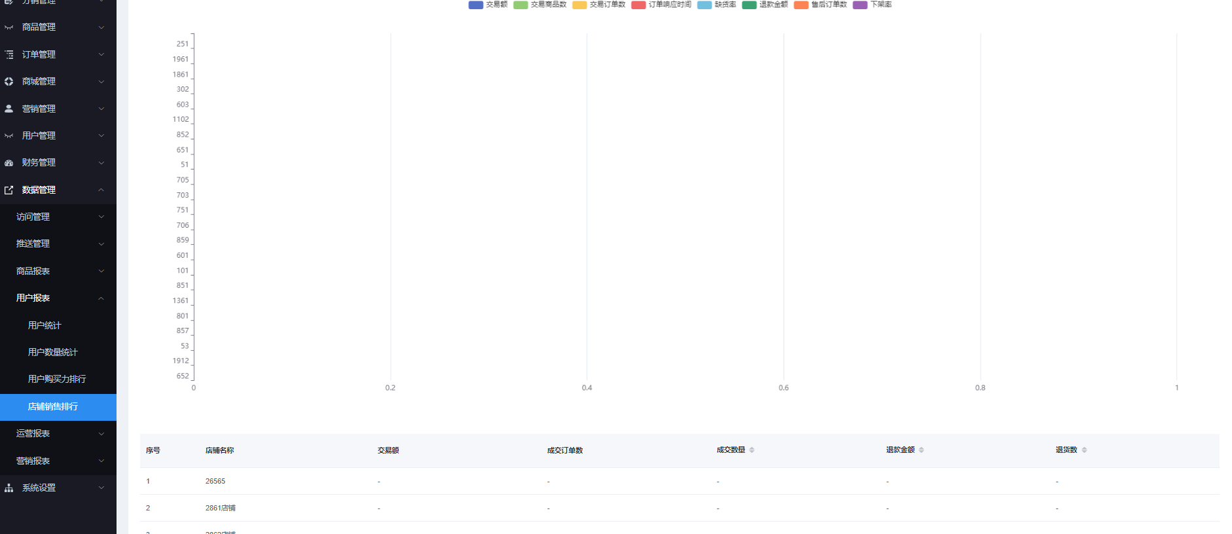Screen dimensions: 1232x534
Task: Toggle the 交易额 series in chart legend
Action: click(488, 5)
